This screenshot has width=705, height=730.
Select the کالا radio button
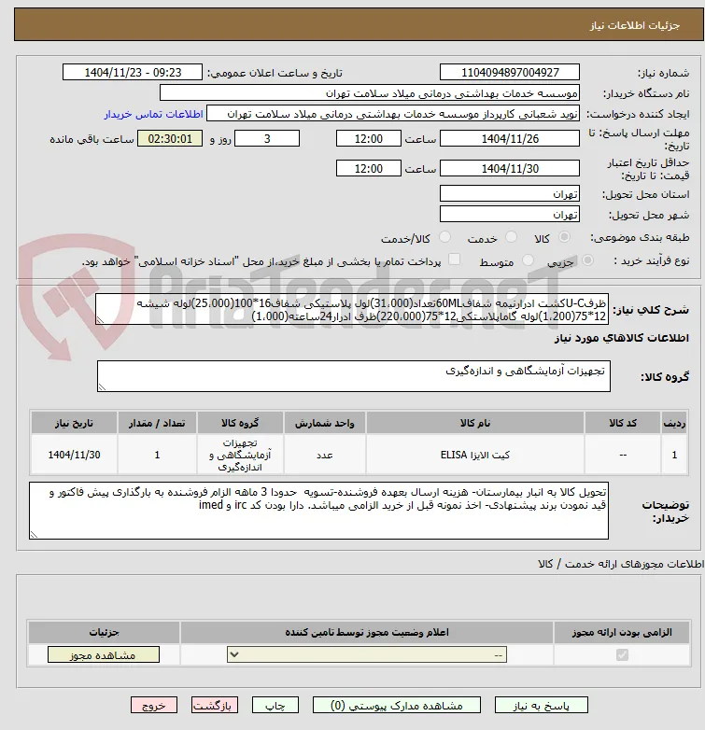564,237
